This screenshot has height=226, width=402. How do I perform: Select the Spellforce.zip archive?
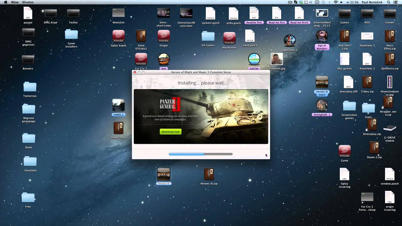[x=390, y=59]
